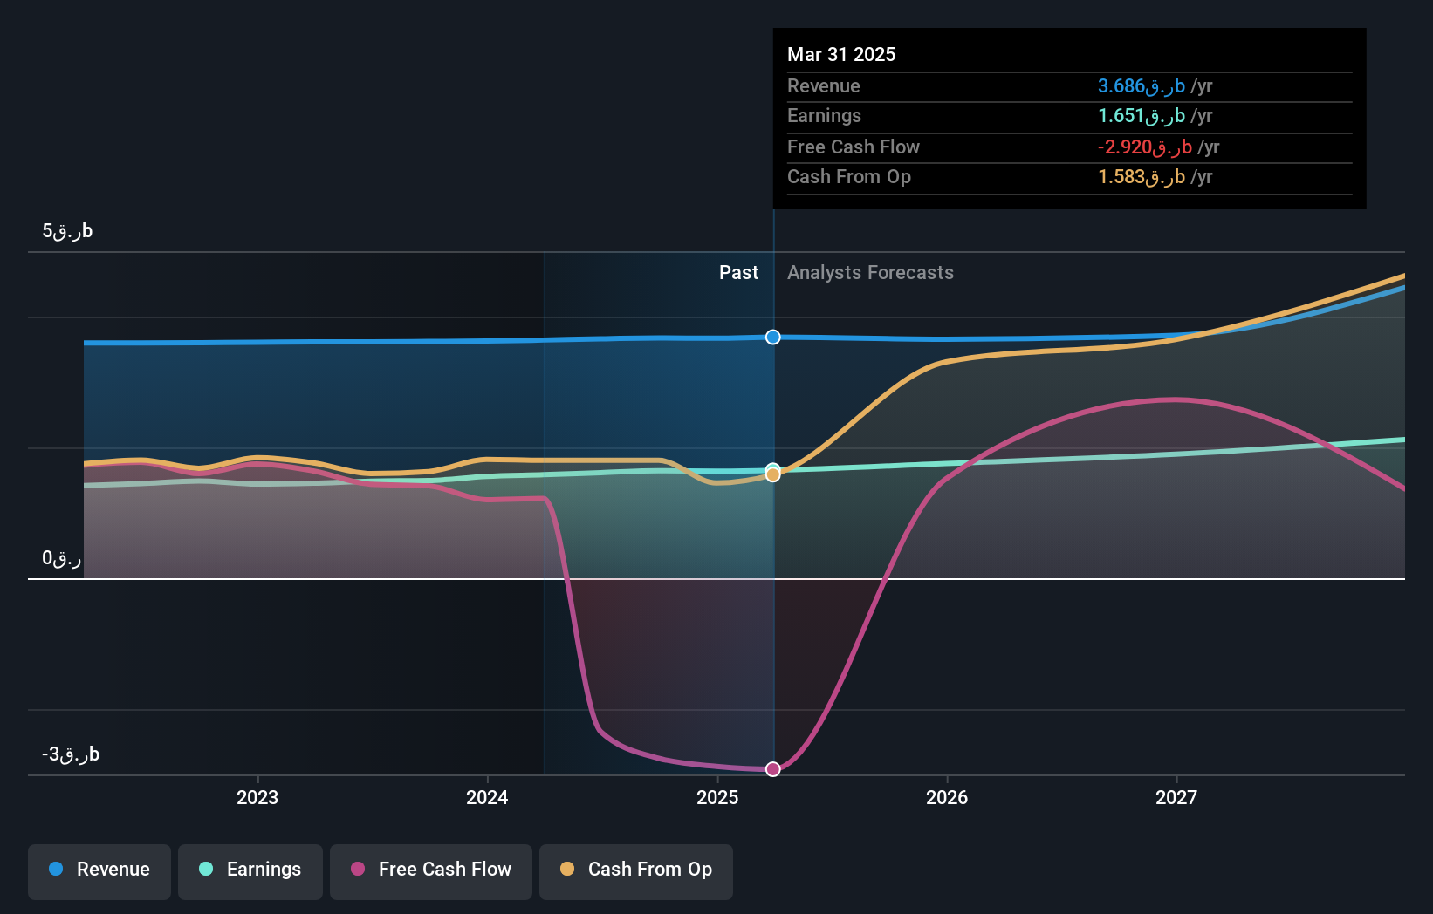Click the pink Free Cash Flow data point

[x=773, y=768]
